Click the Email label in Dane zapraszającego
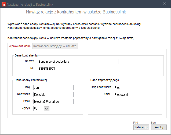Image resolution: width=171 pixels, height=135 pixels. point(107,94)
